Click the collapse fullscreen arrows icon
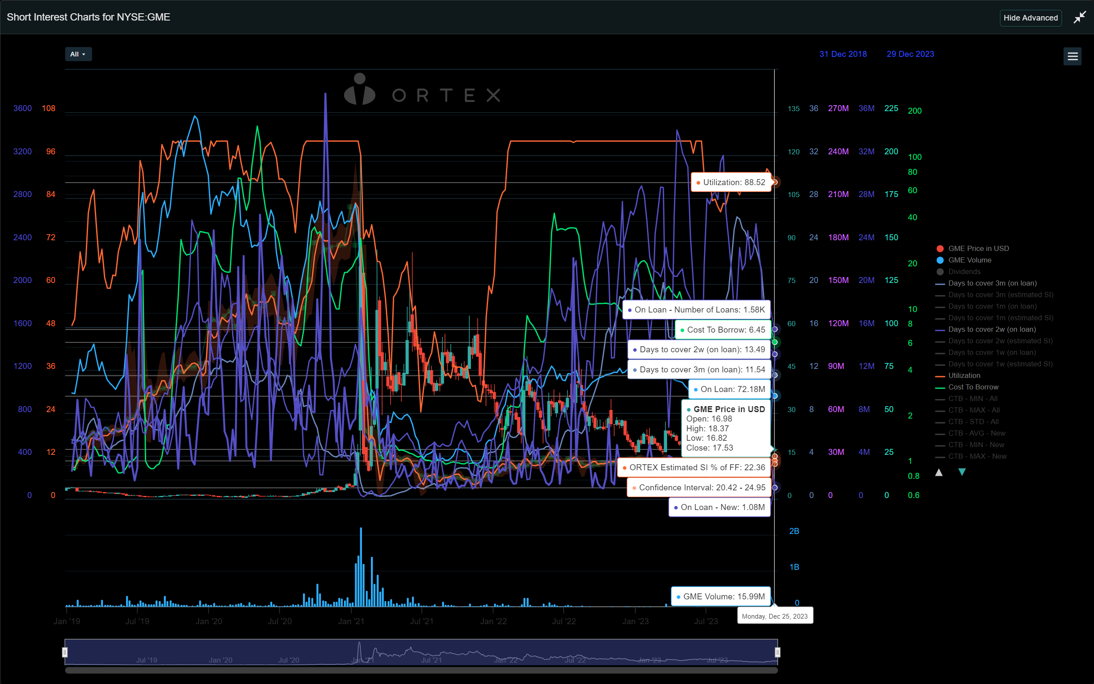 [x=1079, y=17]
